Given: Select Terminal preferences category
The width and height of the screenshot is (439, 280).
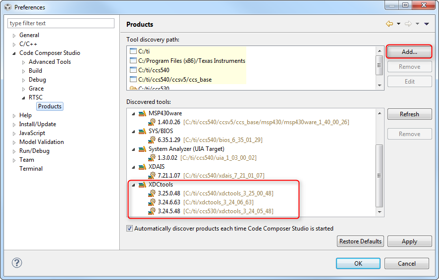Looking at the screenshot, I should [31, 169].
